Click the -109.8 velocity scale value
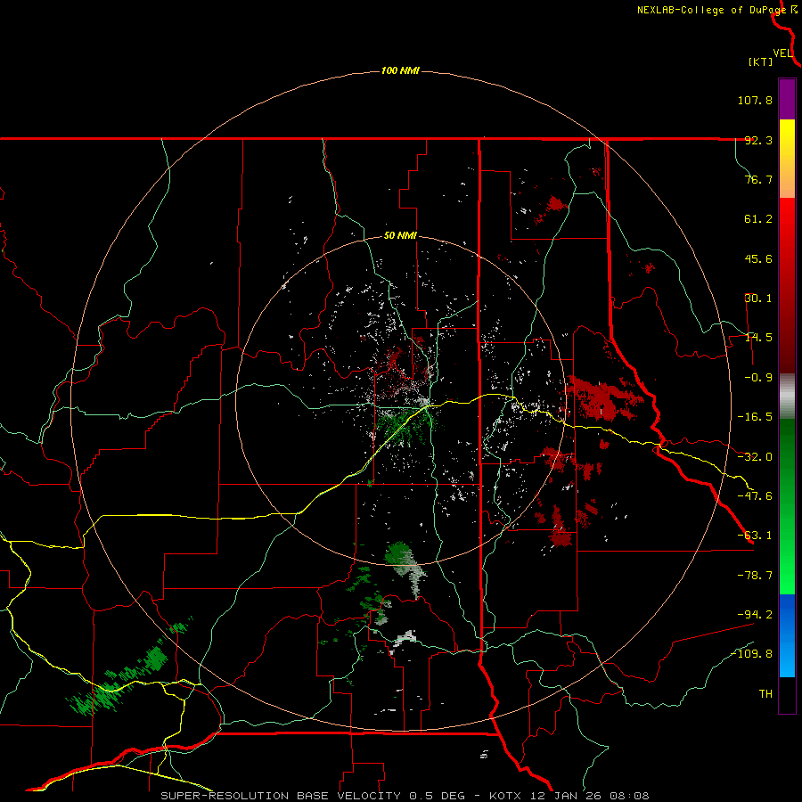The width and height of the screenshot is (802, 802). click(752, 654)
